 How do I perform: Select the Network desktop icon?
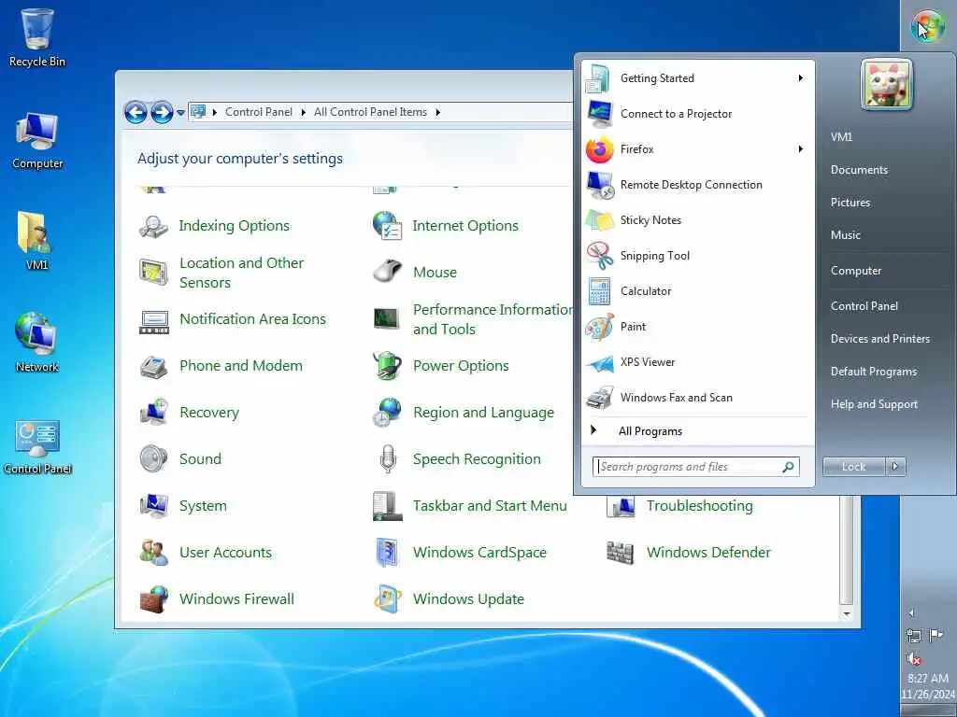(x=36, y=343)
